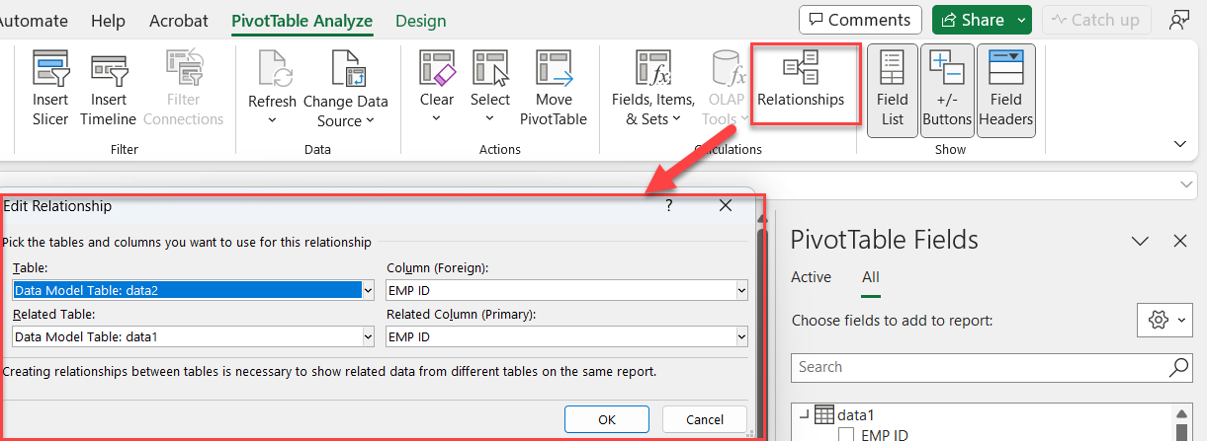Open the Related Table dropdown showing data1
This screenshot has height=441, width=1207.
pos(369,336)
